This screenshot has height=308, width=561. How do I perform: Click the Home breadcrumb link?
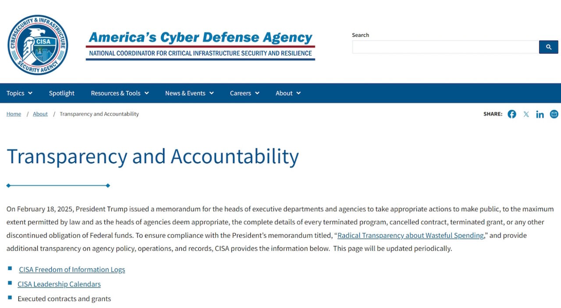[x=14, y=114]
